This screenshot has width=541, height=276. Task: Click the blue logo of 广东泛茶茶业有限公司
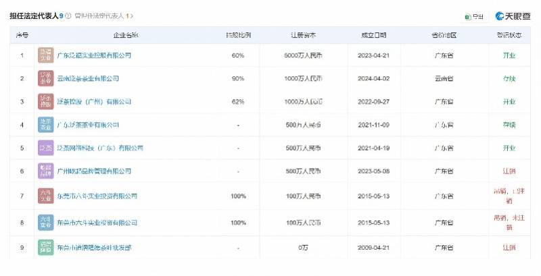[x=45, y=124]
